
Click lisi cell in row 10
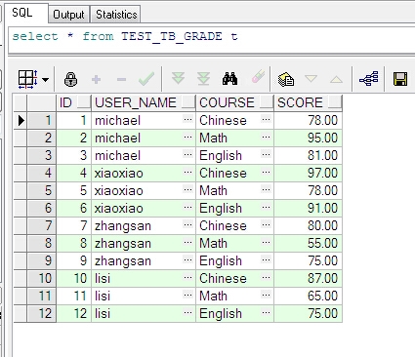point(144,279)
